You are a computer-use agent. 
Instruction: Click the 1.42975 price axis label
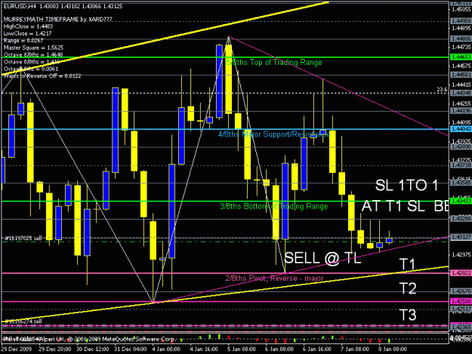pyautogui.click(x=461, y=255)
